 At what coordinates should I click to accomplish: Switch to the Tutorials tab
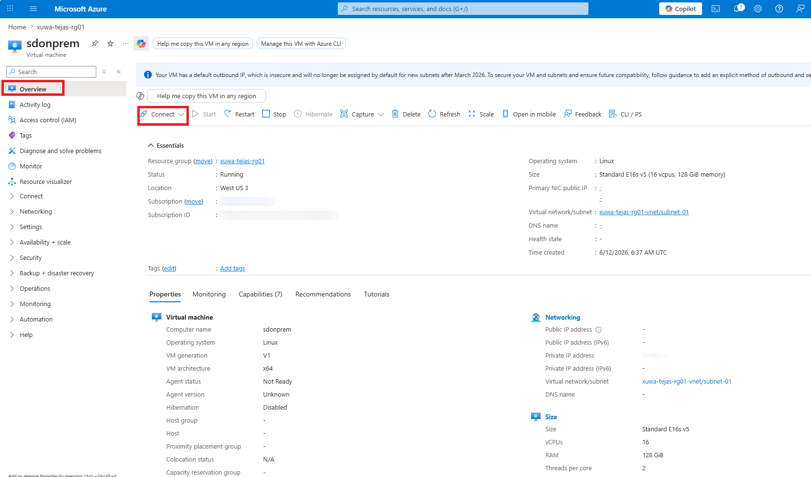(x=377, y=294)
